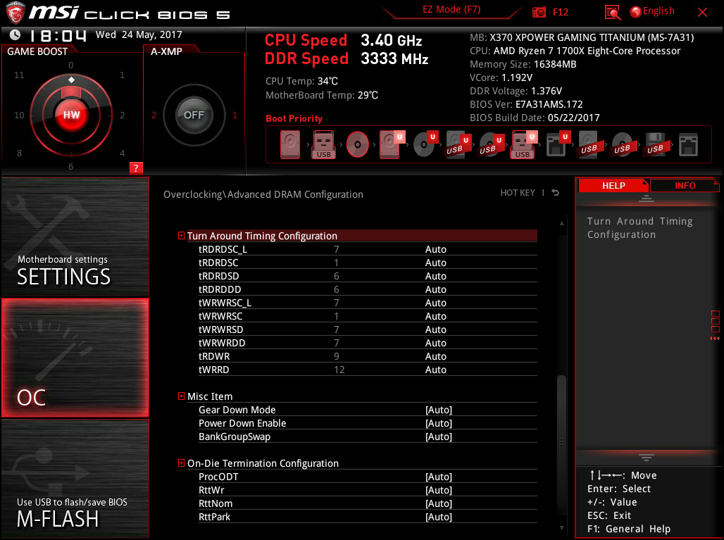Select A-XMP profile 2

154,115
